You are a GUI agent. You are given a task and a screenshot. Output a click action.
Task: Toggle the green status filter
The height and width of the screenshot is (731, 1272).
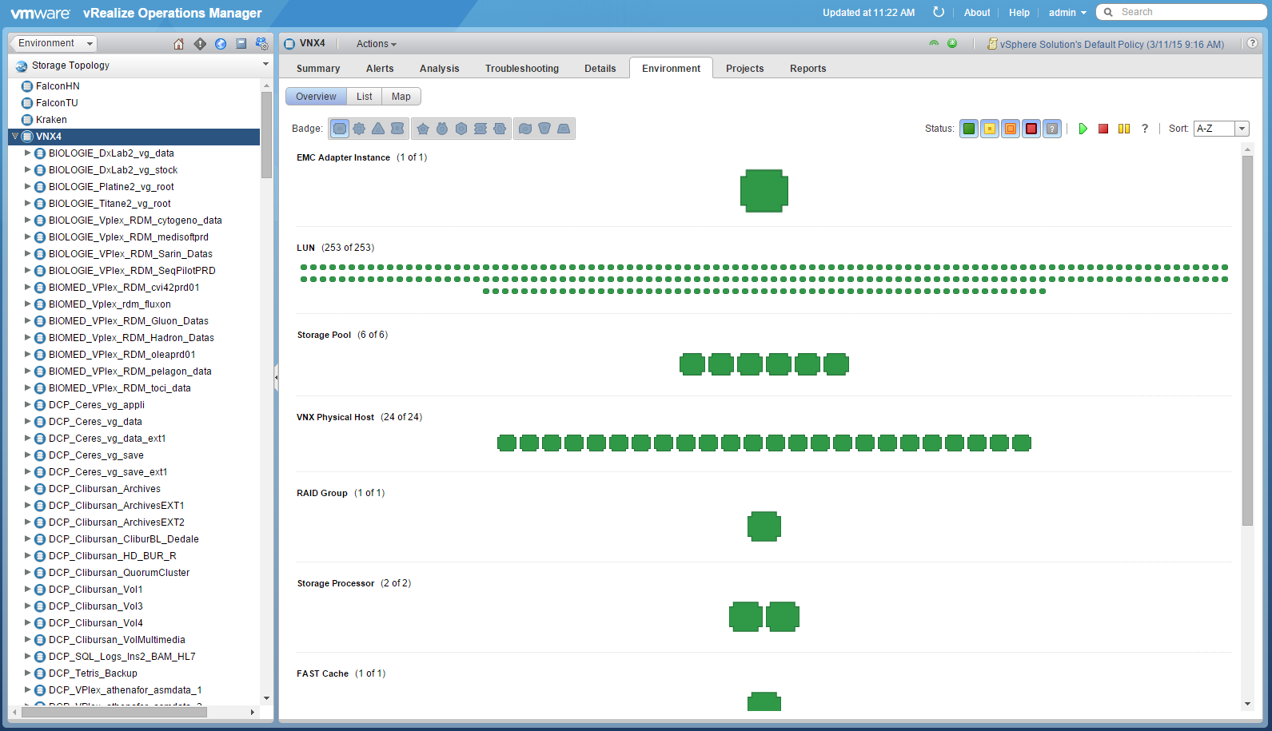point(969,129)
